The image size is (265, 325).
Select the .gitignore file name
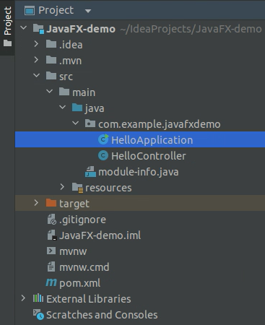click(82, 220)
